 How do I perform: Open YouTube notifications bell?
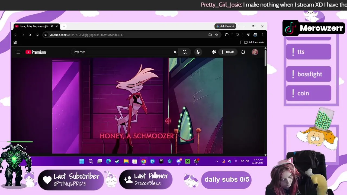tap(243, 52)
